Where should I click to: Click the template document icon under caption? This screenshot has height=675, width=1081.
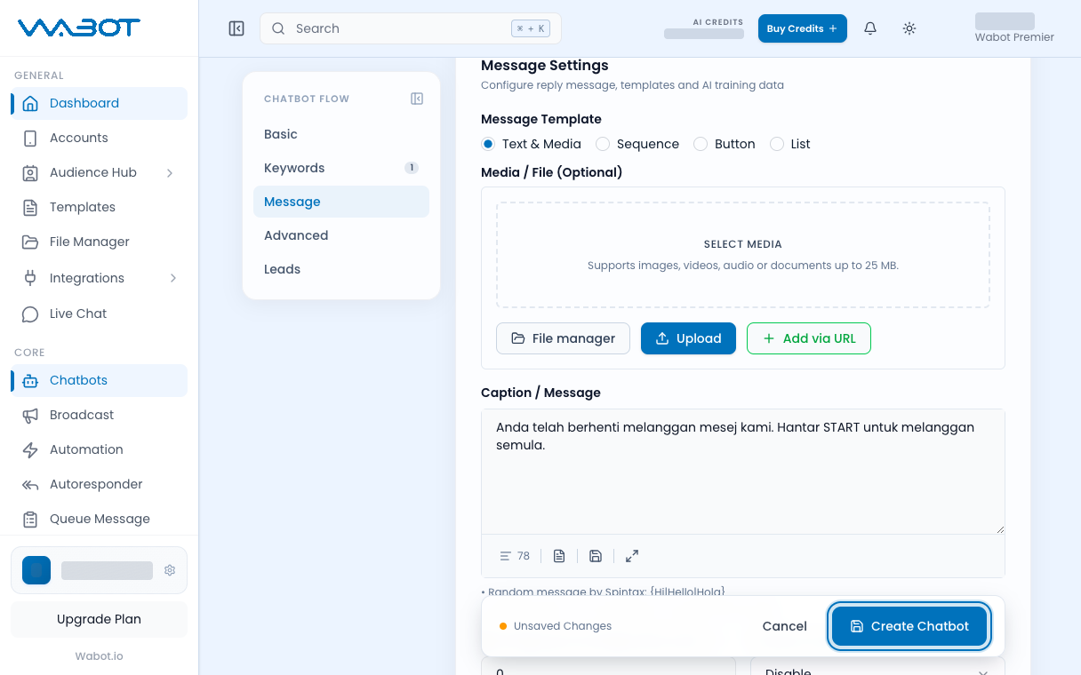tap(559, 556)
